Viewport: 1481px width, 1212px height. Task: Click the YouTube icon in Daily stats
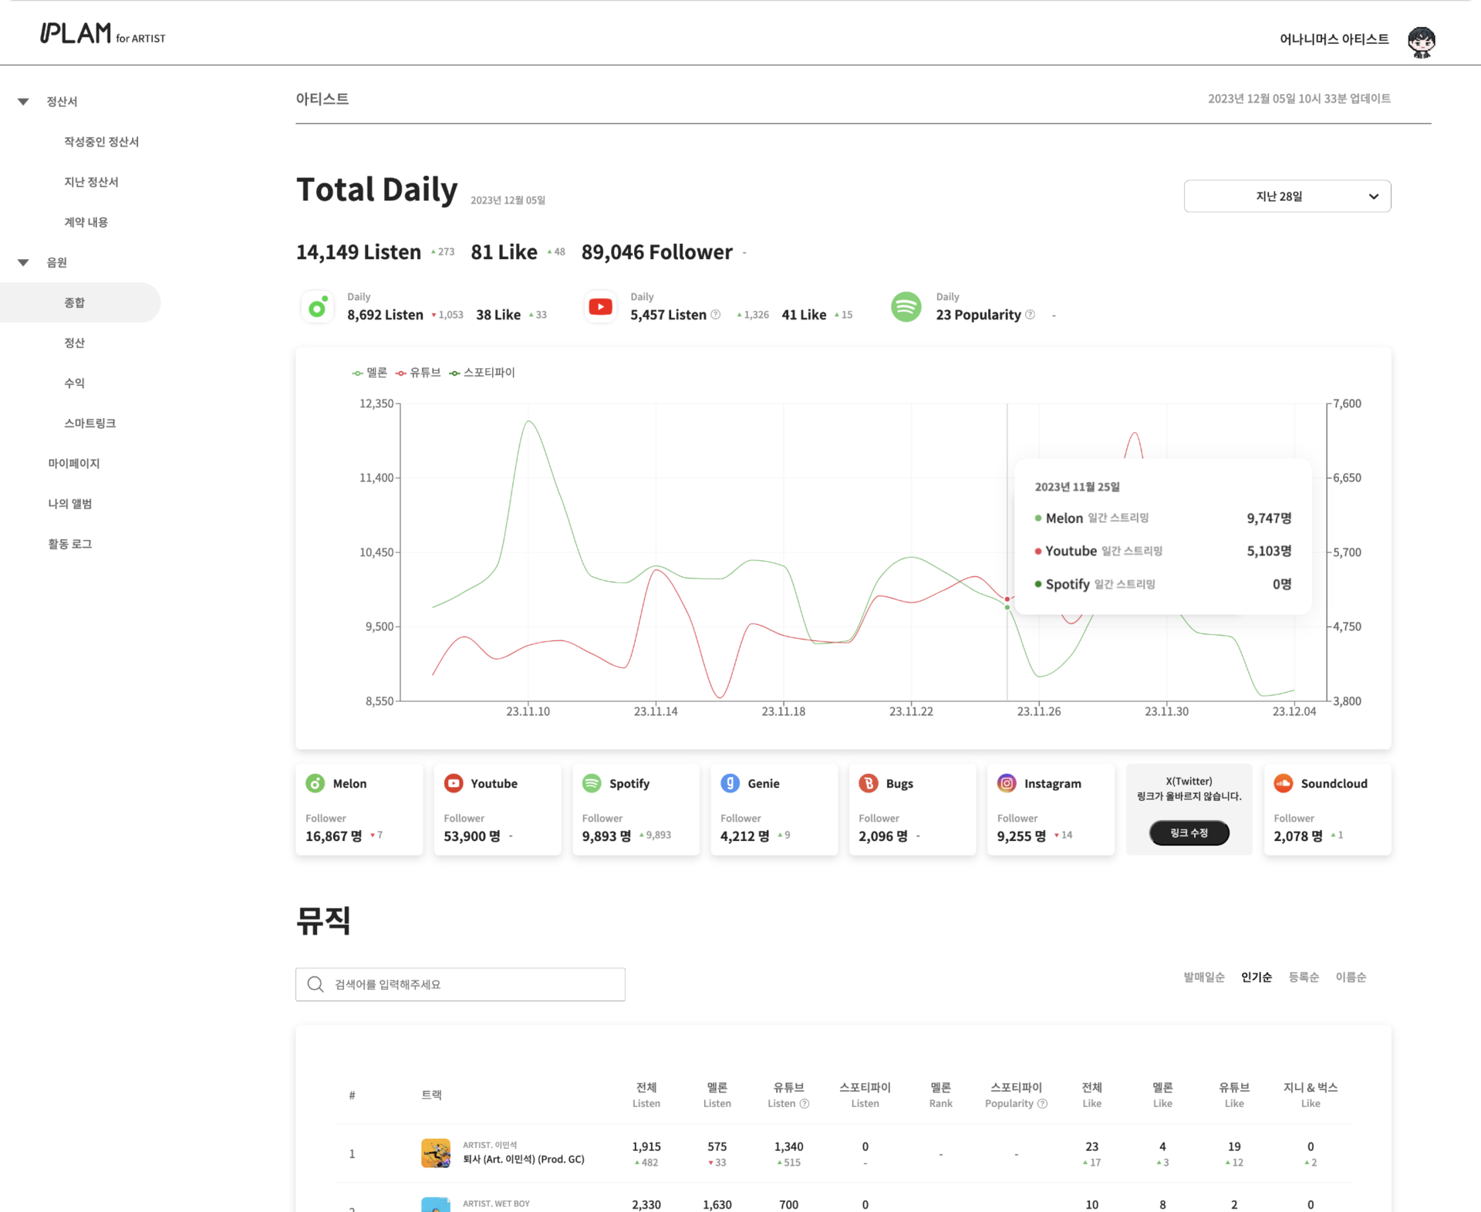pos(600,307)
